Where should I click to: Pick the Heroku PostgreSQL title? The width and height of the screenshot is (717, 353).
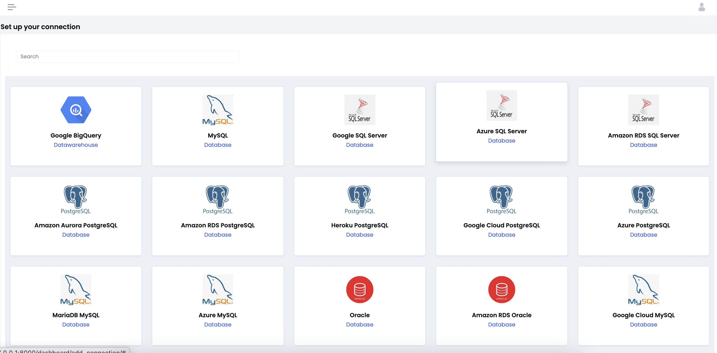click(x=360, y=225)
